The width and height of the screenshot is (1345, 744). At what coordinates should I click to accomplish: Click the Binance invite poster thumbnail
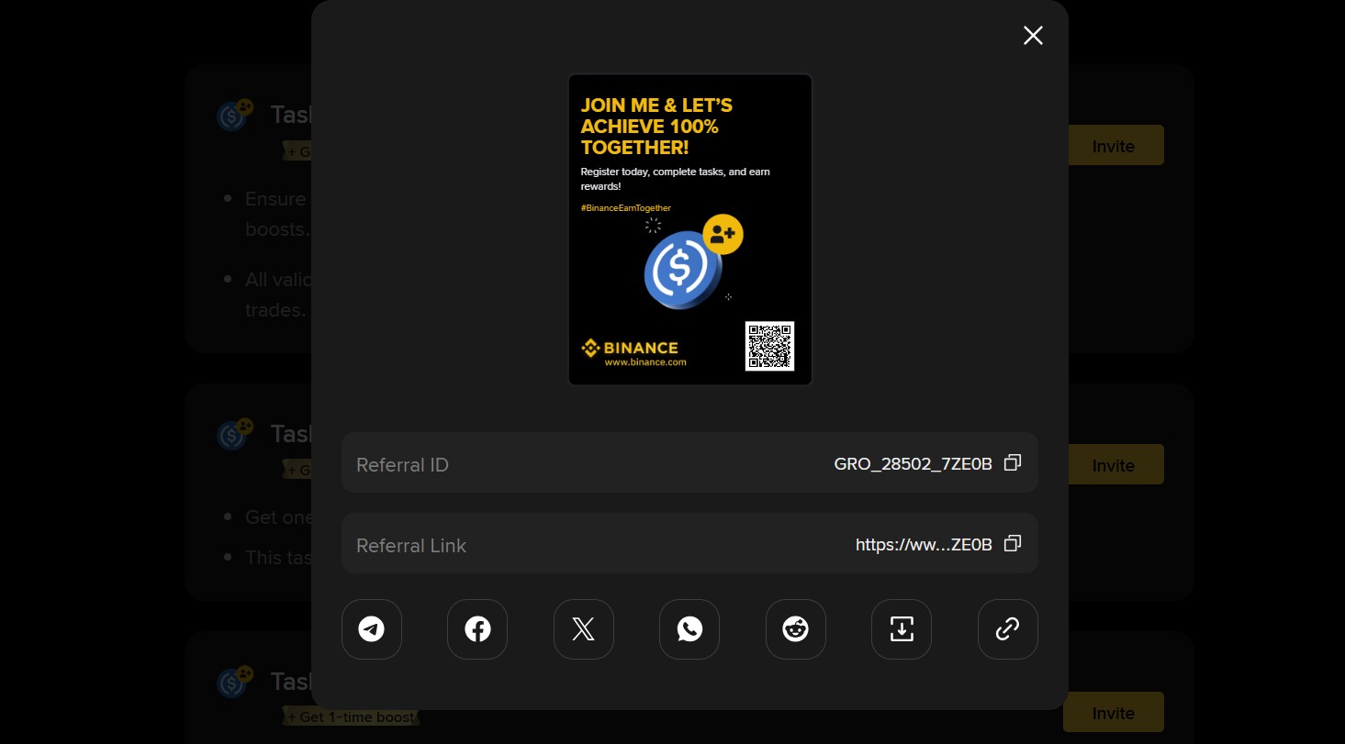(689, 229)
